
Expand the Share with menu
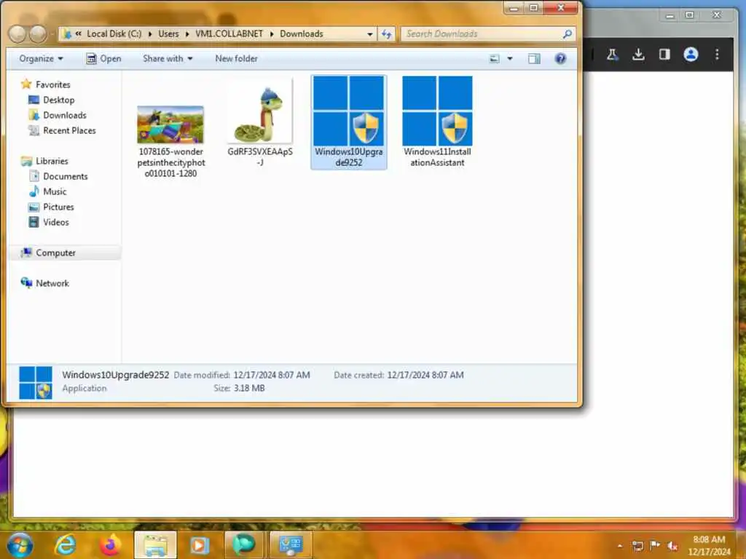point(168,58)
